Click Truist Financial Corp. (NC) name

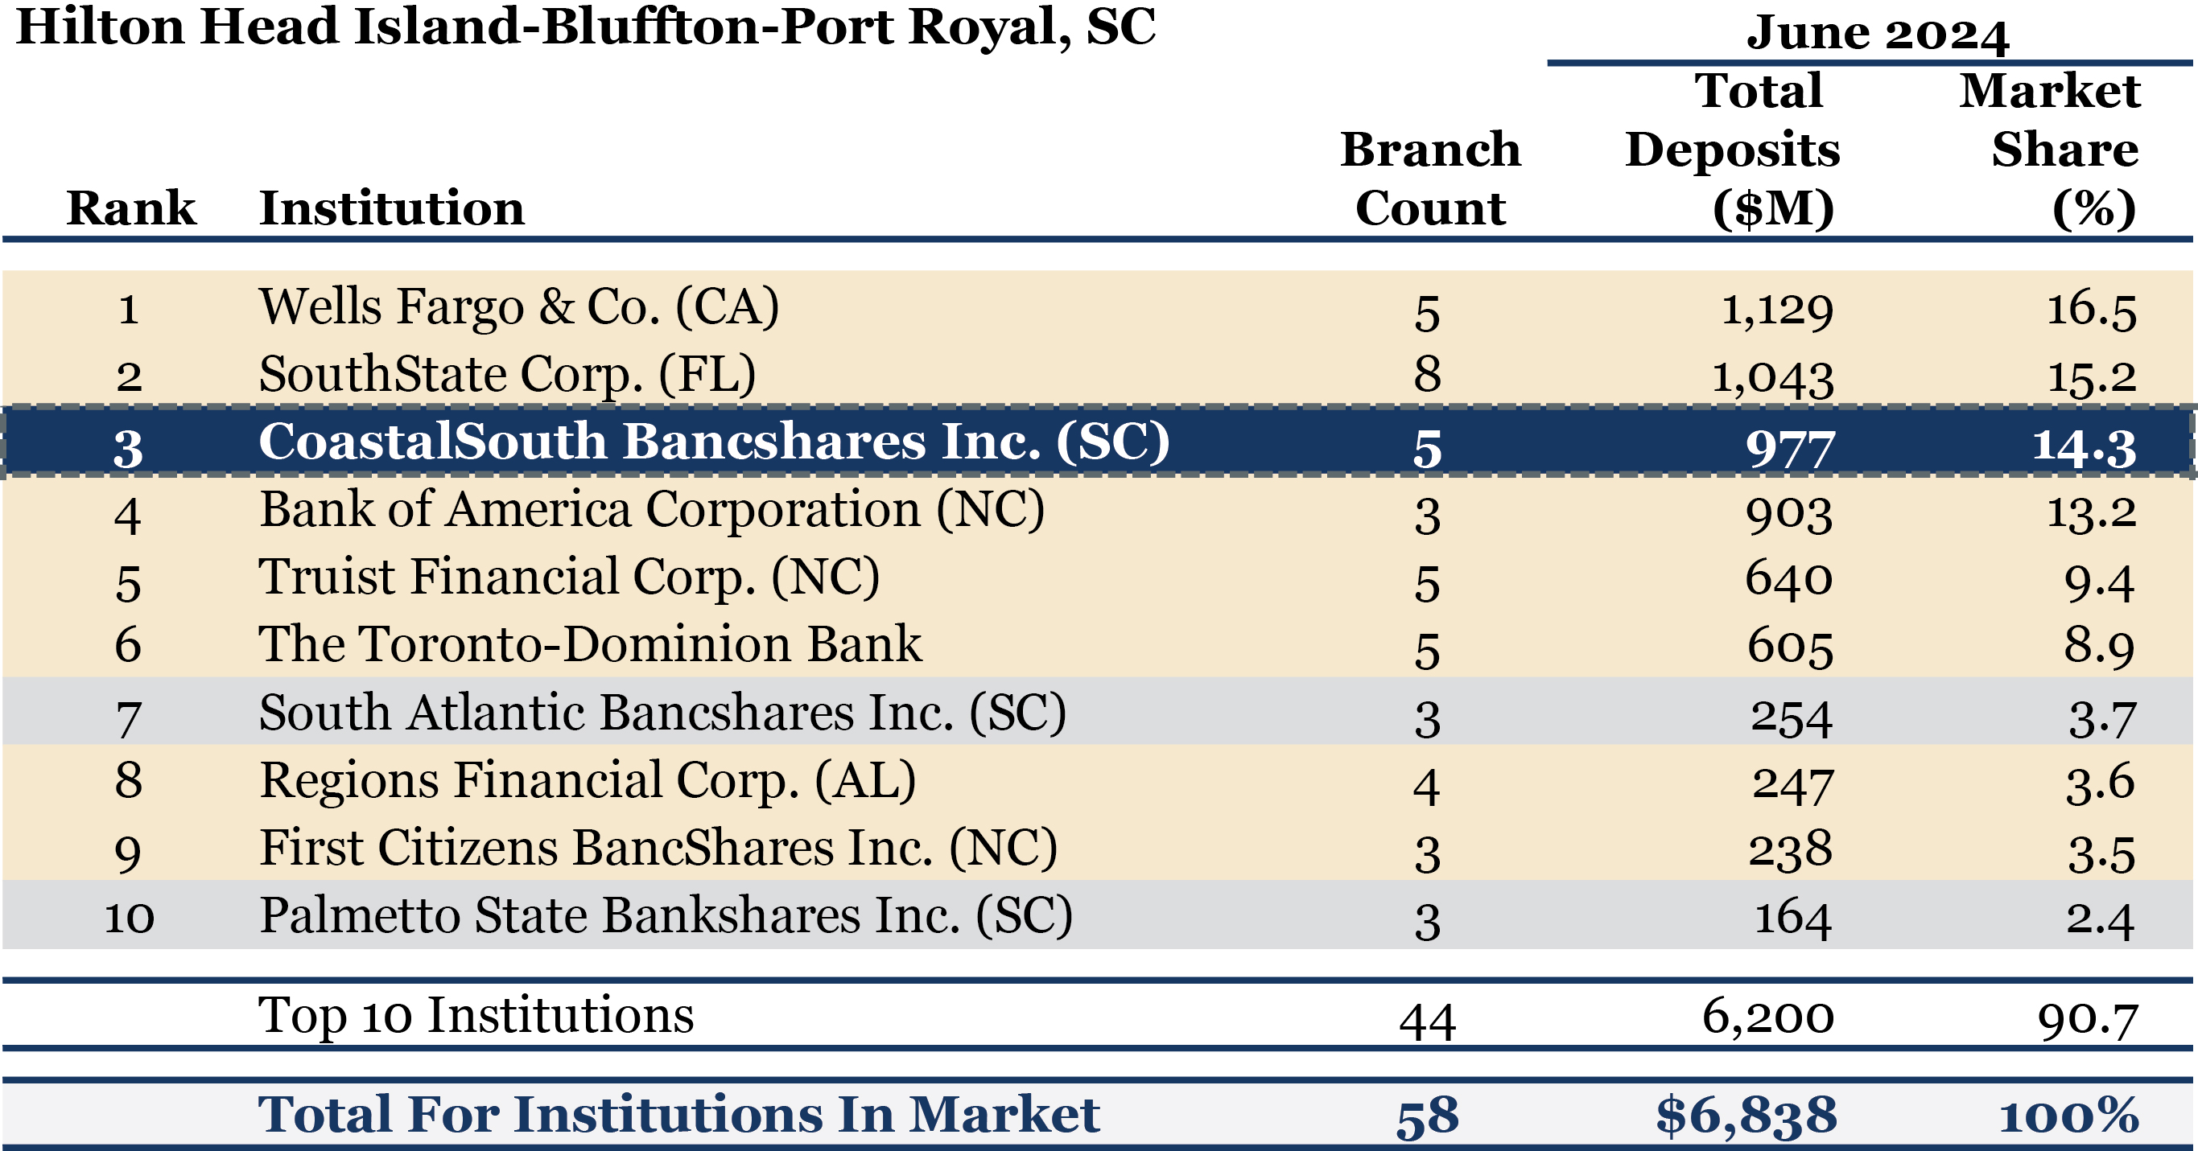pyautogui.click(x=569, y=578)
